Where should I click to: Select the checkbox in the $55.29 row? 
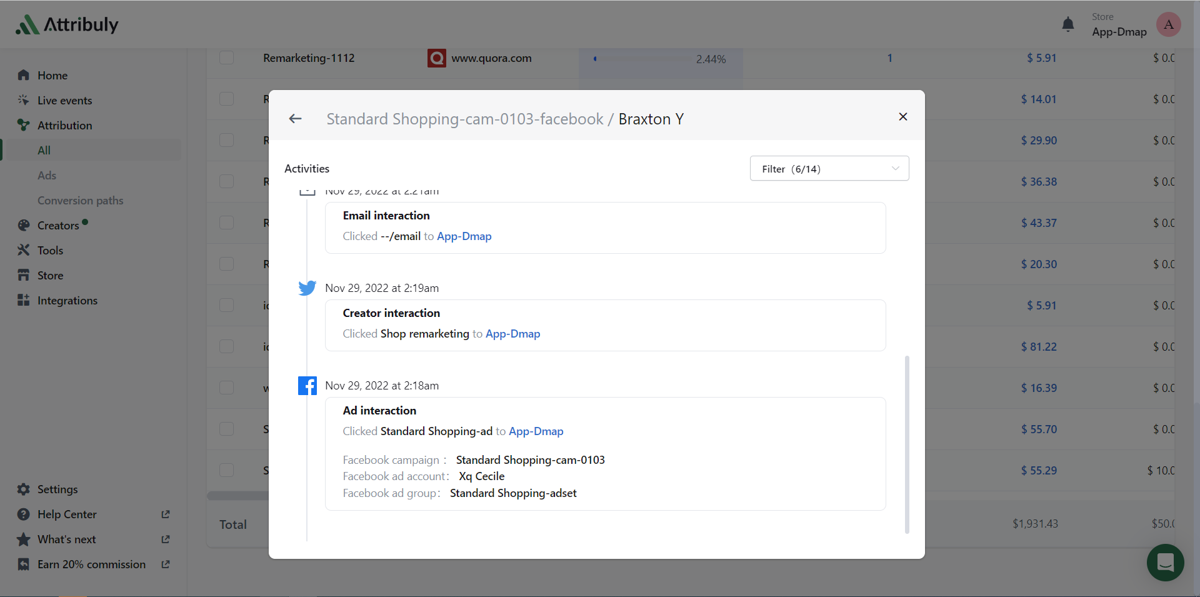(227, 470)
